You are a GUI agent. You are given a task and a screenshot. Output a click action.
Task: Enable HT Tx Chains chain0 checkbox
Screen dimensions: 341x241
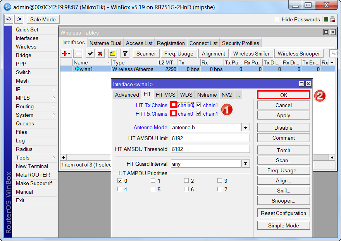click(173, 105)
